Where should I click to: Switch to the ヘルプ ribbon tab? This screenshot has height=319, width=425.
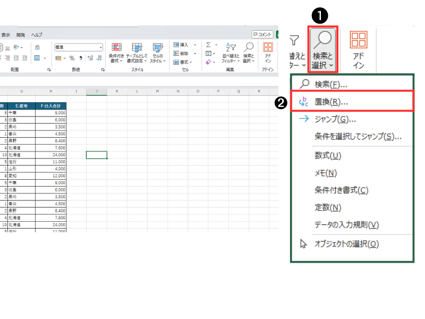point(37,35)
